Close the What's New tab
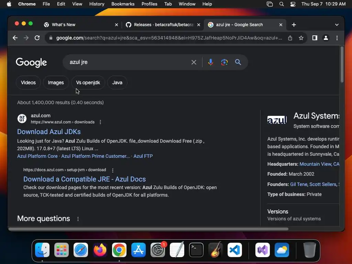The width and height of the screenshot is (352, 264). pyautogui.click(x=117, y=25)
